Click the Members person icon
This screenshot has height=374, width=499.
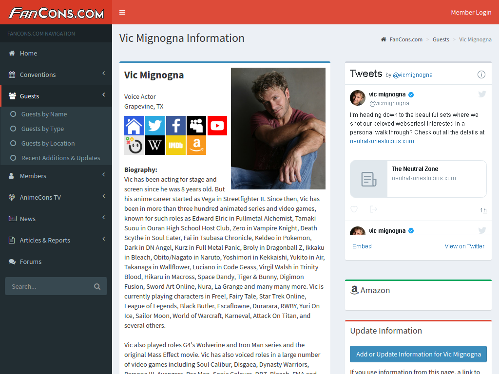(11, 176)
